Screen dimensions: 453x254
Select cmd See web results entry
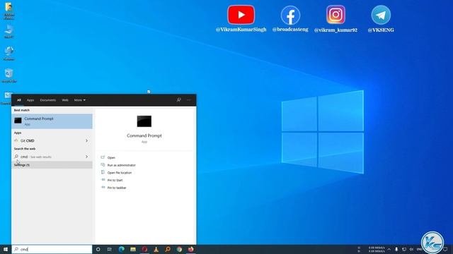tap(52, 157)
